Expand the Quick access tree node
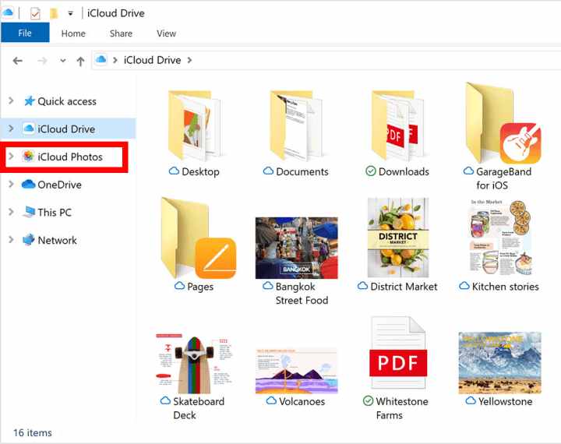 (11, 101)
